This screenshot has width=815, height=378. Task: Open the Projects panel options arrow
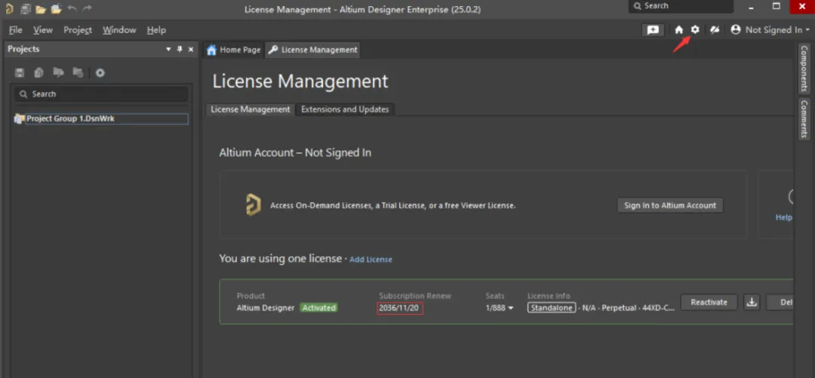pos(168,49)
